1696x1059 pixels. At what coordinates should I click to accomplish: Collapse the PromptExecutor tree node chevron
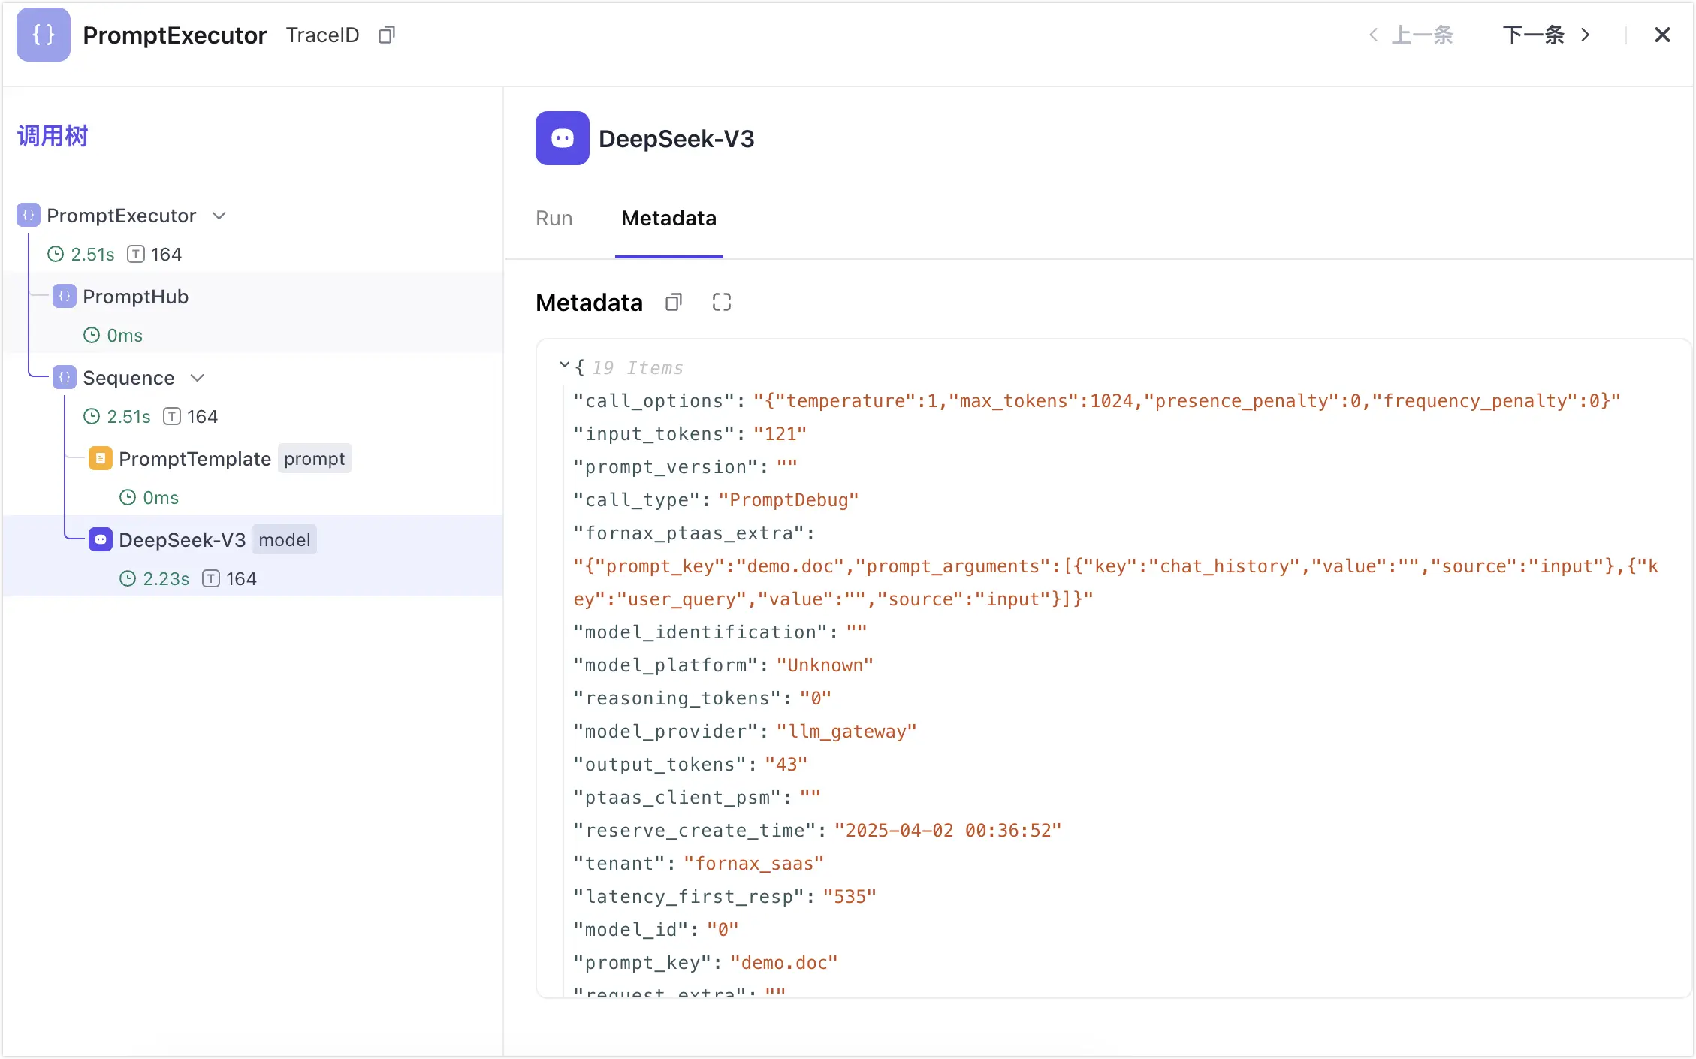(219, 216)
